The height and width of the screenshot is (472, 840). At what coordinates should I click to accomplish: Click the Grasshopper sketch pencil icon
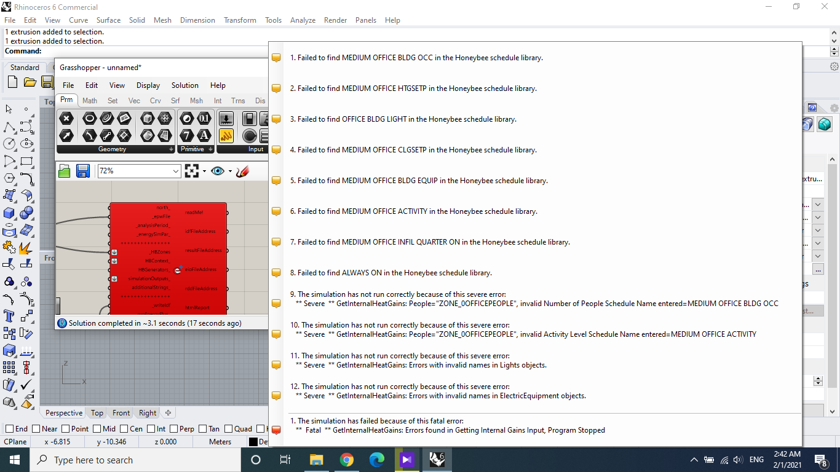[x=242, y=171]
